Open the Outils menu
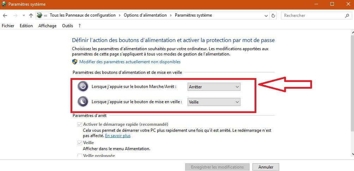The image size is (354, 171). coord(67,26)
